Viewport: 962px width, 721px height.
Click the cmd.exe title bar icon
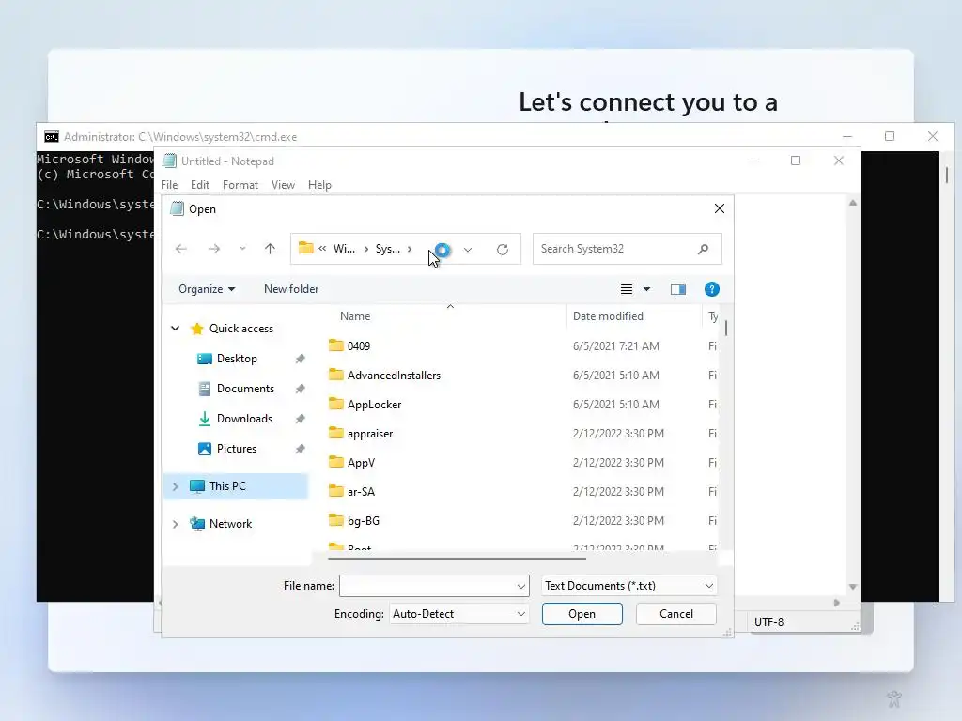point(52,137)
